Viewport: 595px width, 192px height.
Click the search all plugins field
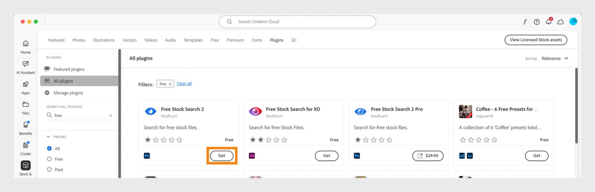point(80,116)
